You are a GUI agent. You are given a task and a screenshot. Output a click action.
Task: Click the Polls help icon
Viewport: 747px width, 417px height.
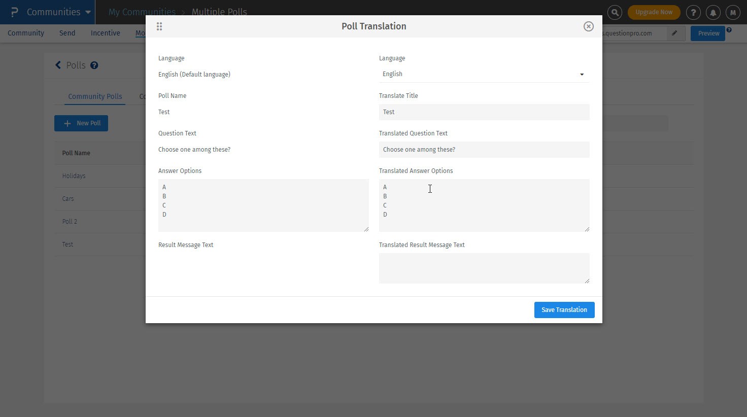coord(94,65)
